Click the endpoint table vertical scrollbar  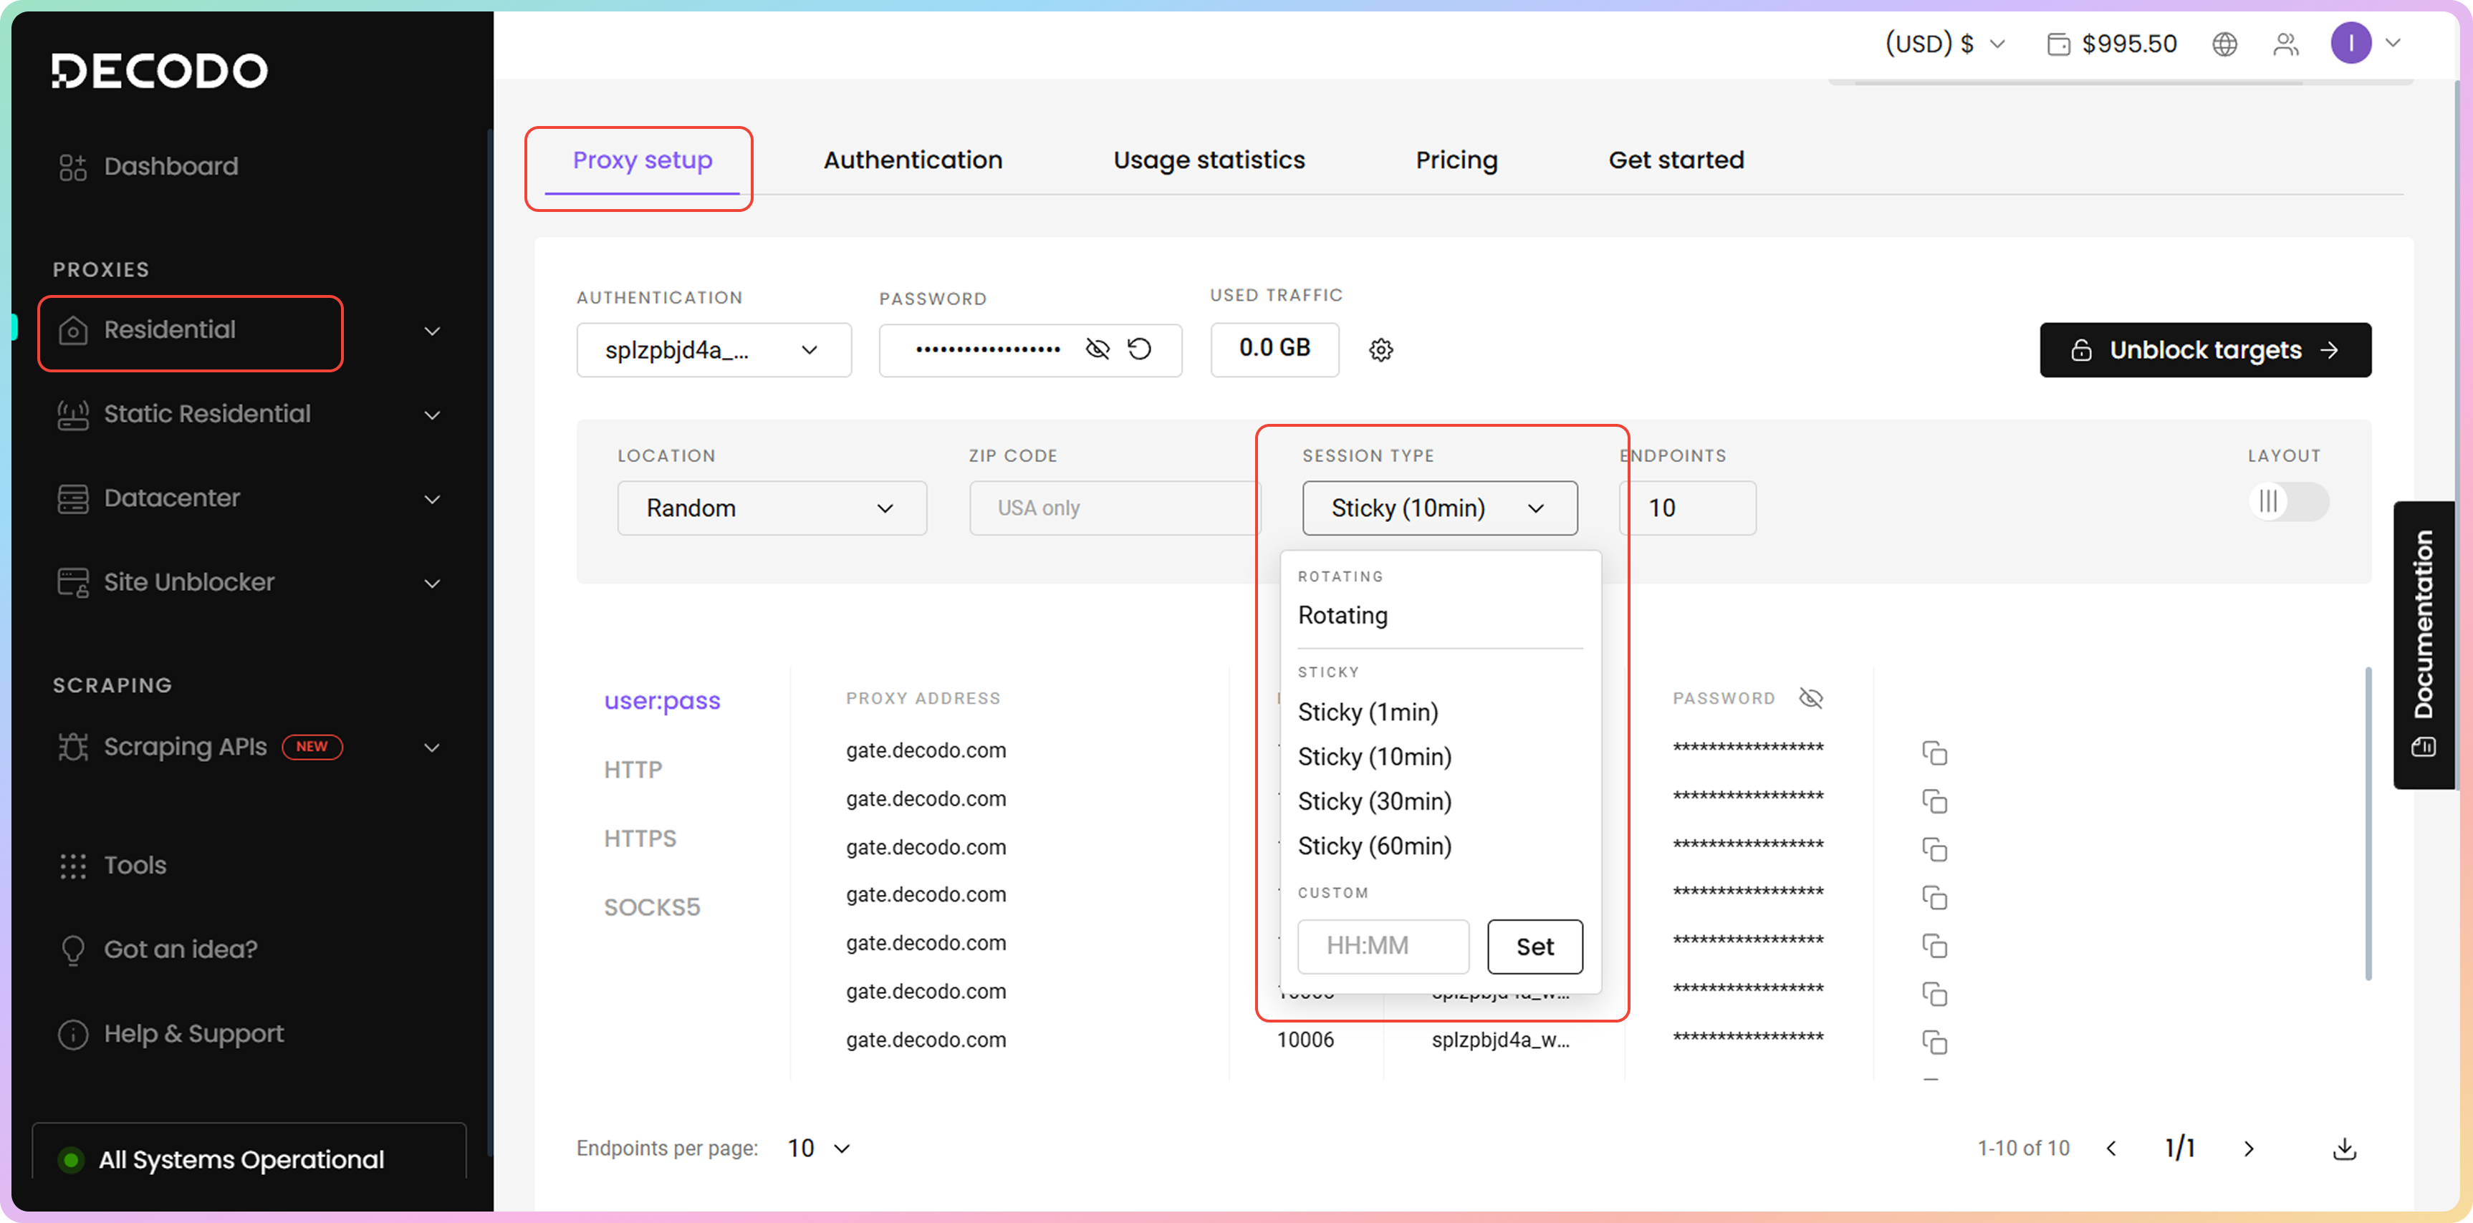pos(2368,825)
